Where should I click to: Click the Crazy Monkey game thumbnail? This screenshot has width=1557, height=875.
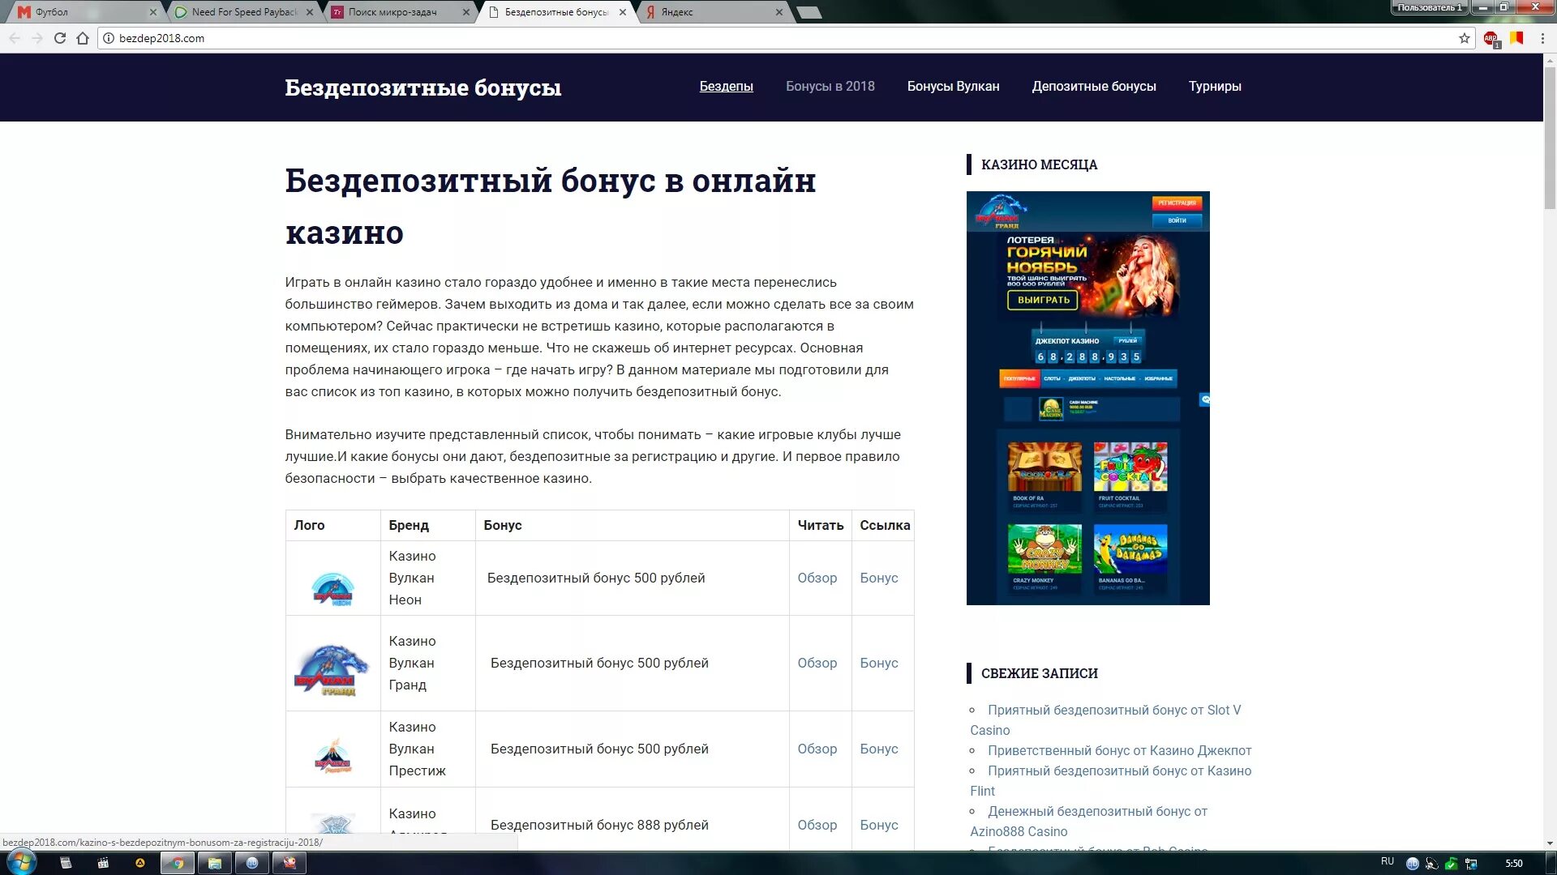tap(1045, 547)
